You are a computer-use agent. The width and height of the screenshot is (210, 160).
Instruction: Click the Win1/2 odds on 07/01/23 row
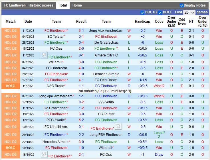(x=159, y=96)
